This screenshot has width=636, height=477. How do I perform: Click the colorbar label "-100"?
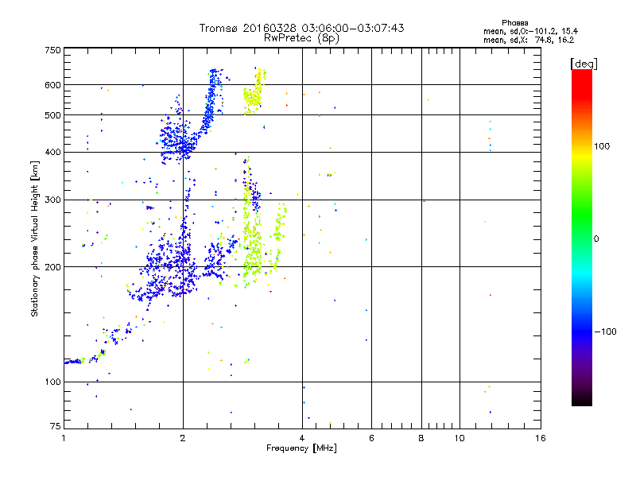click(x=605, y=332)
